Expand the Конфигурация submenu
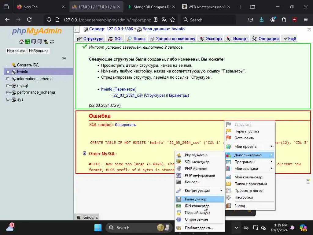Screen dimensions: 313x235 tap(200, 190)
